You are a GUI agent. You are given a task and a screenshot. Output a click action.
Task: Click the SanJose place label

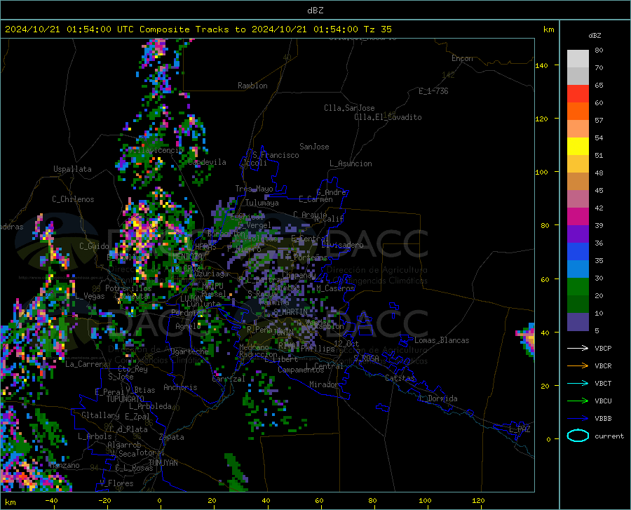[x=314, y=147]
